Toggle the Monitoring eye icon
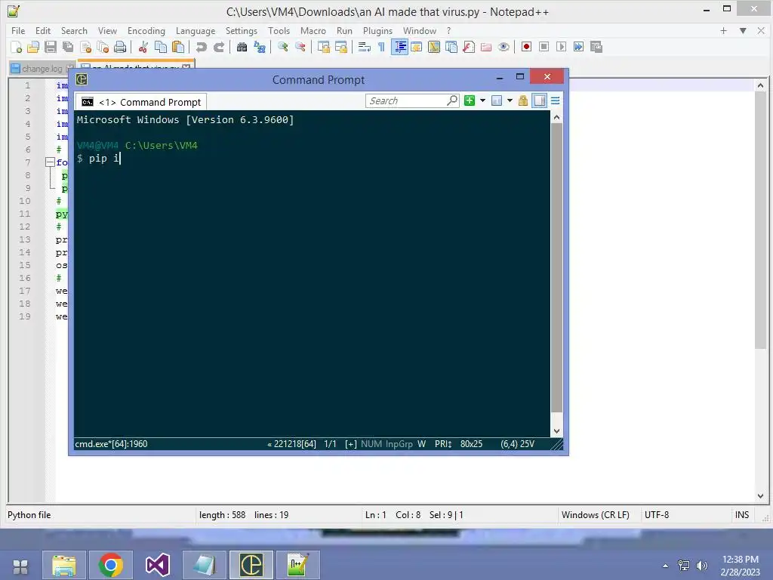This screenshot has width=773, height=580. pyautogui.click(x=504, y=47)
